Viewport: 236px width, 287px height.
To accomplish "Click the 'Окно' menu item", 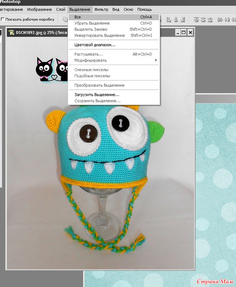I will pos(128,9).
